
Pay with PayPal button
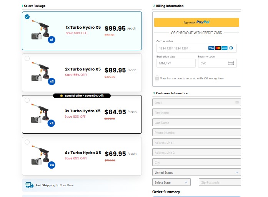pos(196,22)
